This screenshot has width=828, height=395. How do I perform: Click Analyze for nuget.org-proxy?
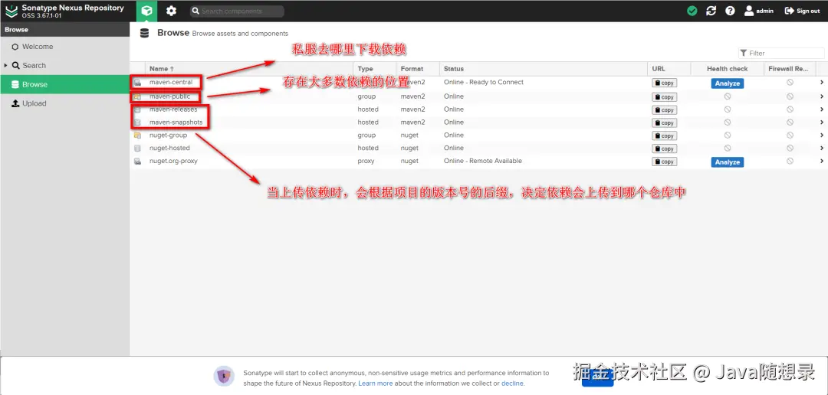[x=727, y=162]
